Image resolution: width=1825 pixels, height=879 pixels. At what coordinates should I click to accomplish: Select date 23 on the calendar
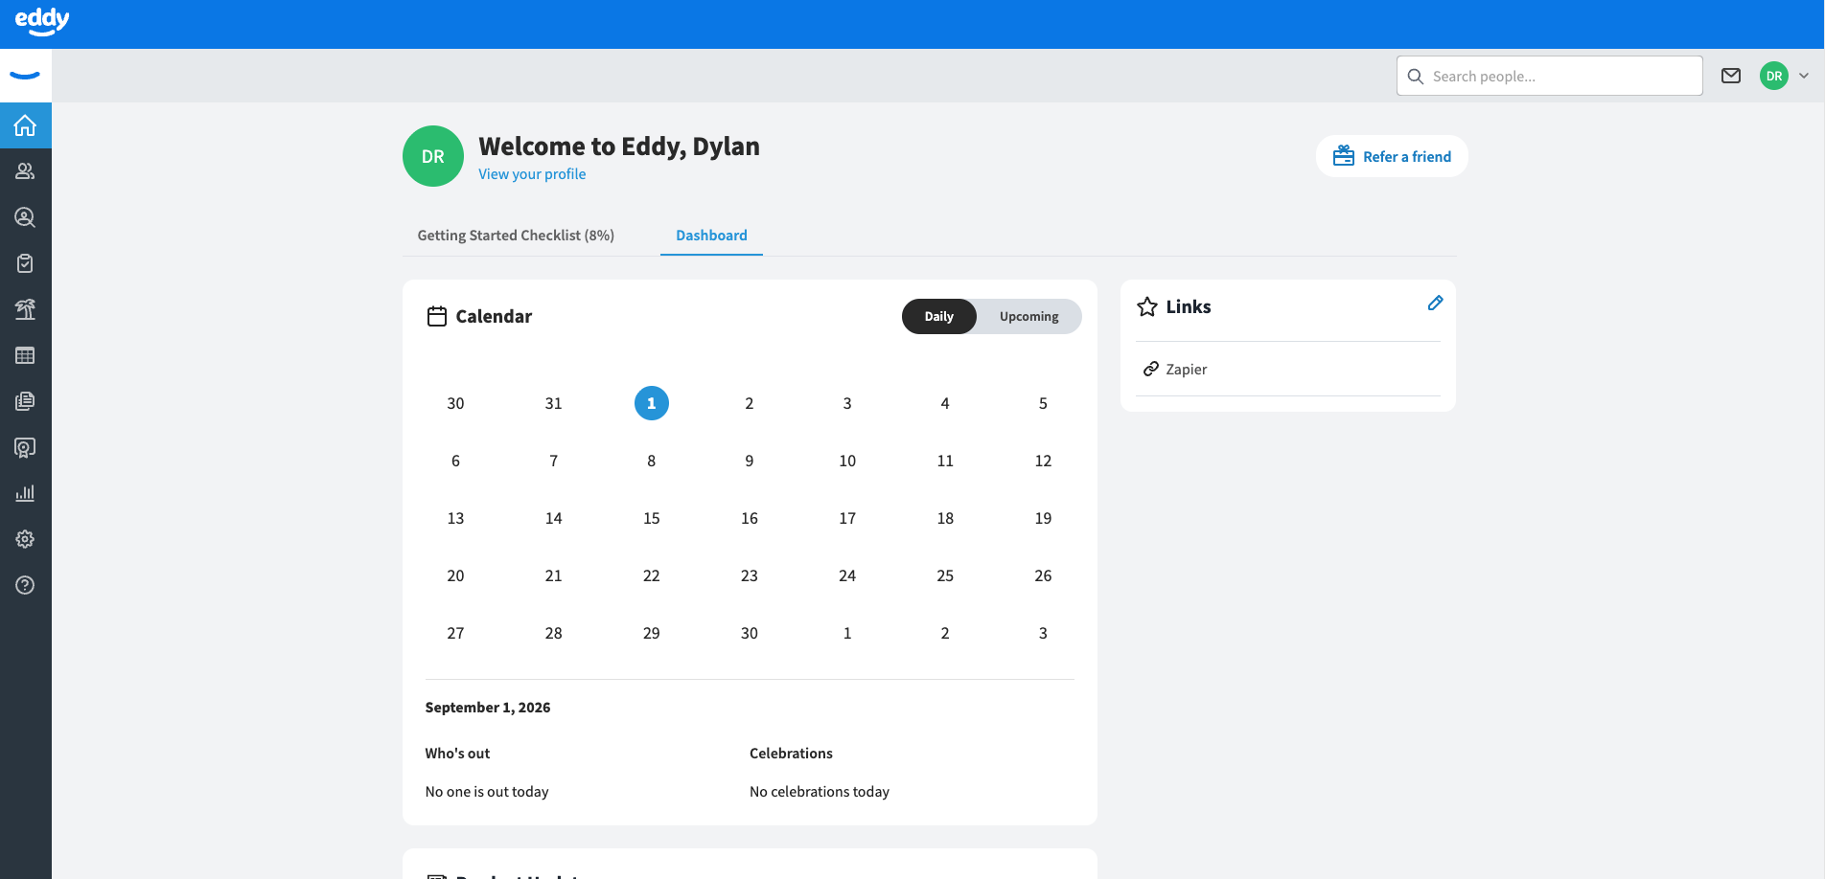pos(750,575)
